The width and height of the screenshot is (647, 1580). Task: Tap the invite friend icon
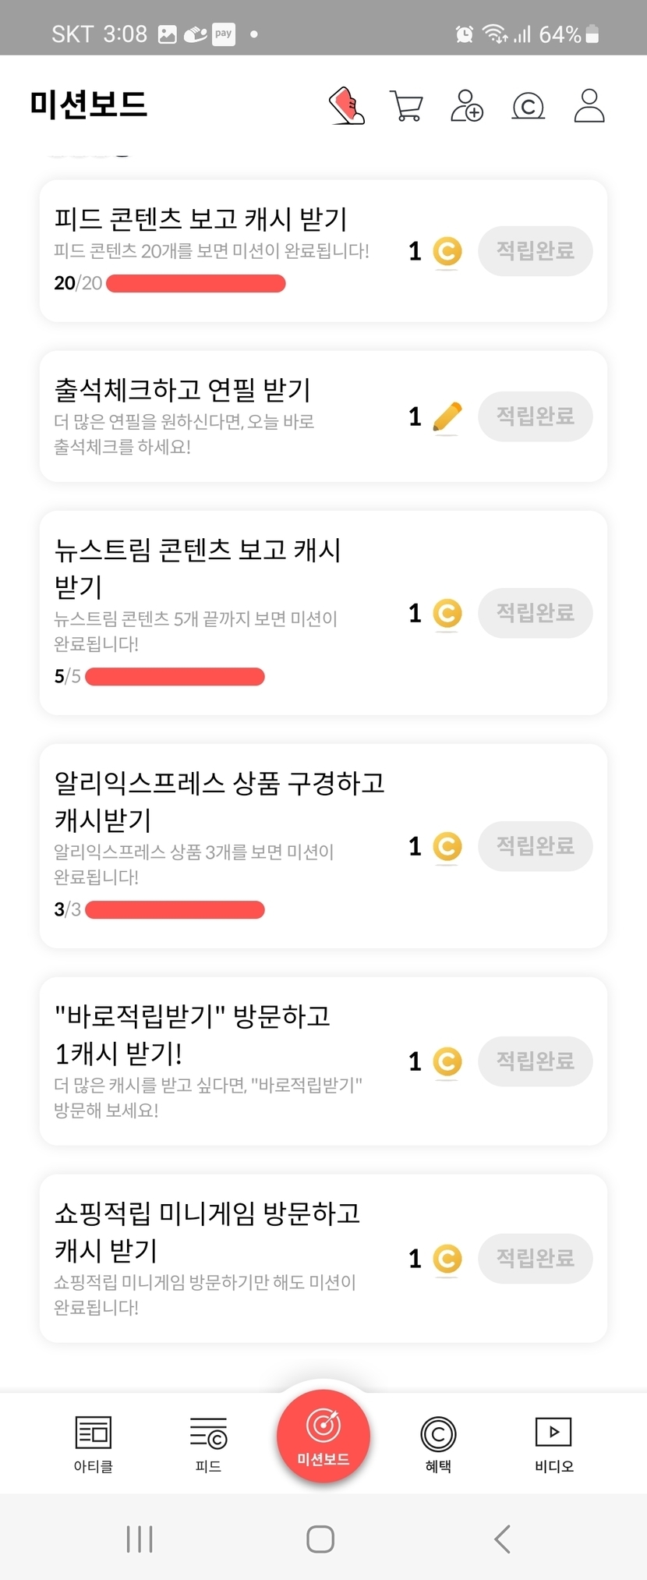pos(467,106)
